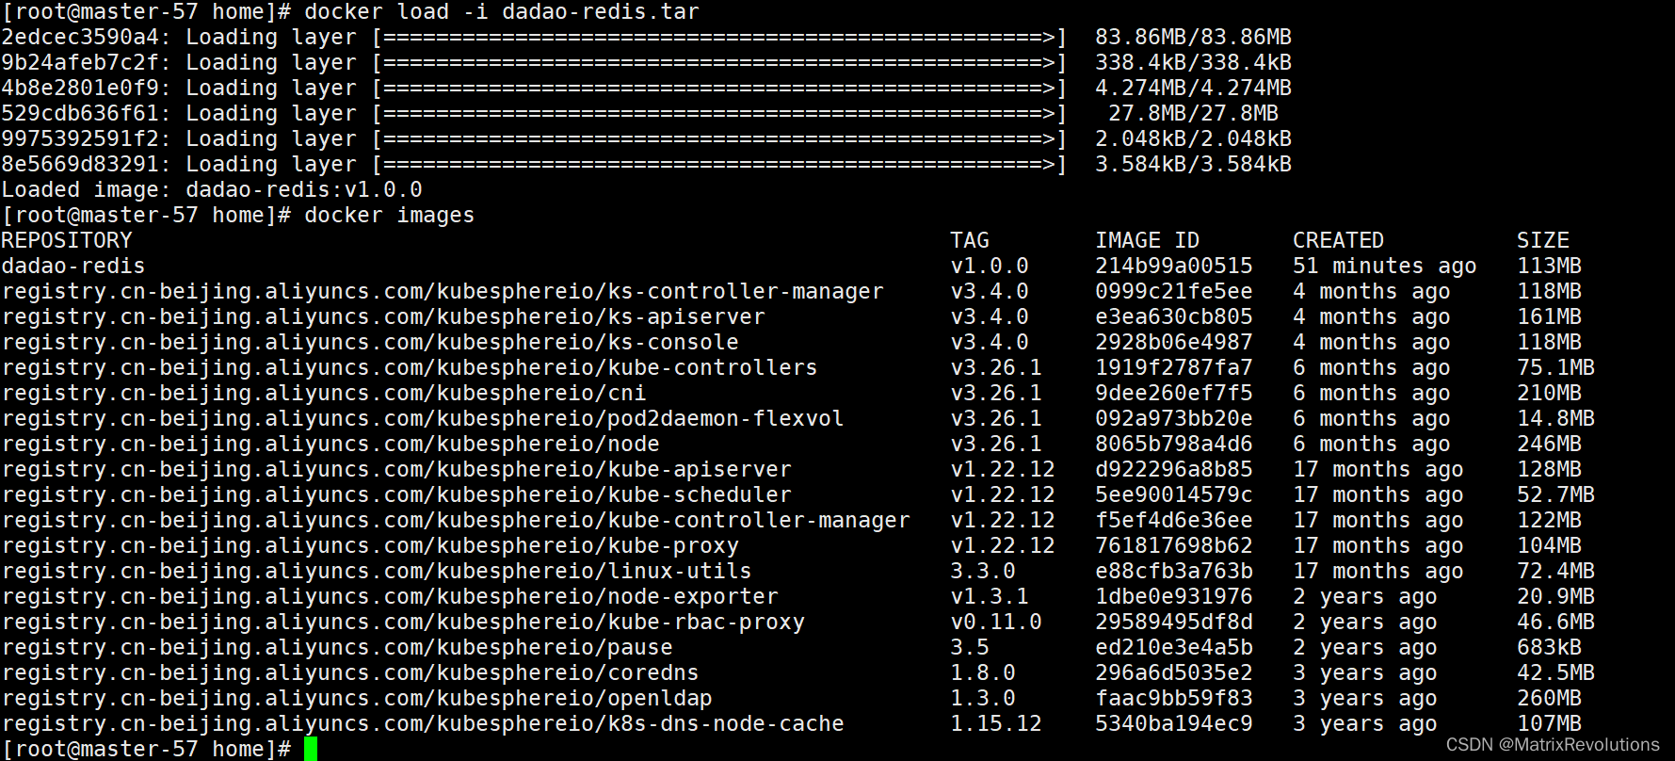Click the TAG column header
1675x761 pixels.
pos(970,241)
